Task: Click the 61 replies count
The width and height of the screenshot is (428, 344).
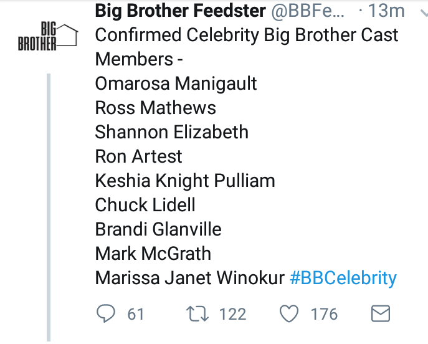Action: (136, 314)
